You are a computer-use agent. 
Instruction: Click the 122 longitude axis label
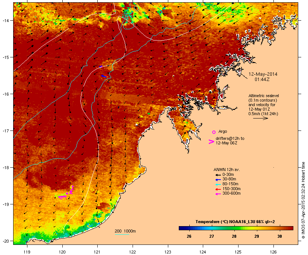[x=133, y=252]
